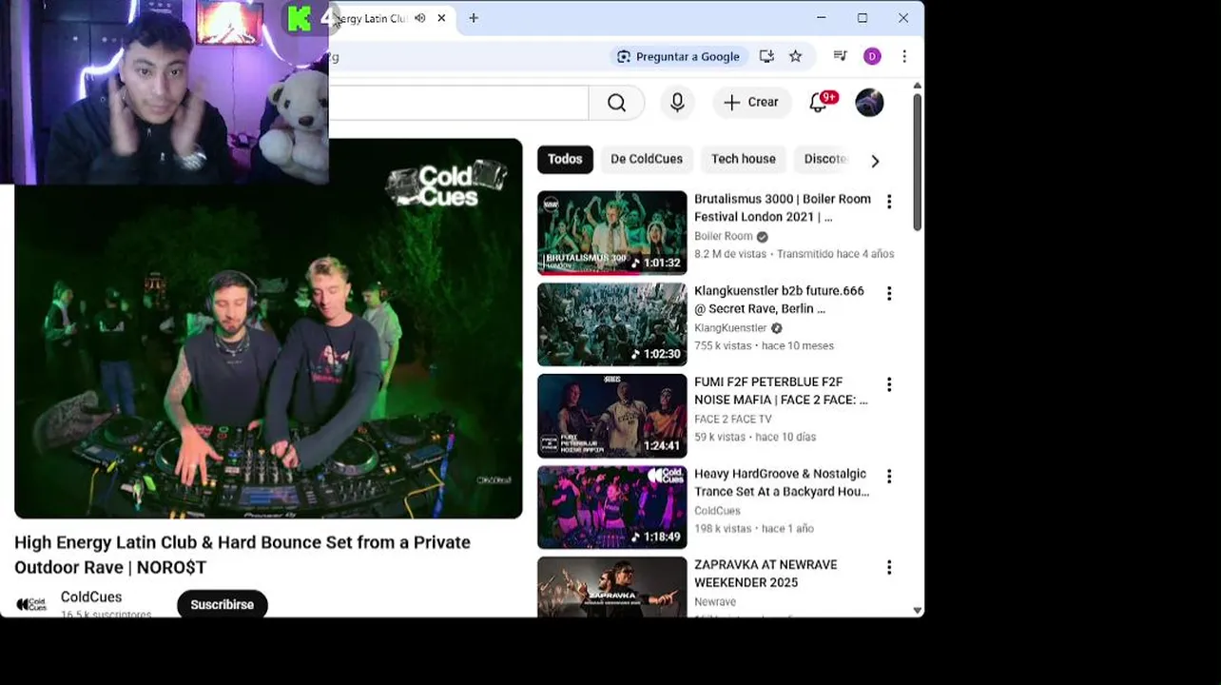
Task: Close the Energy Latin Club tab
Action: [x=441, y=18]
